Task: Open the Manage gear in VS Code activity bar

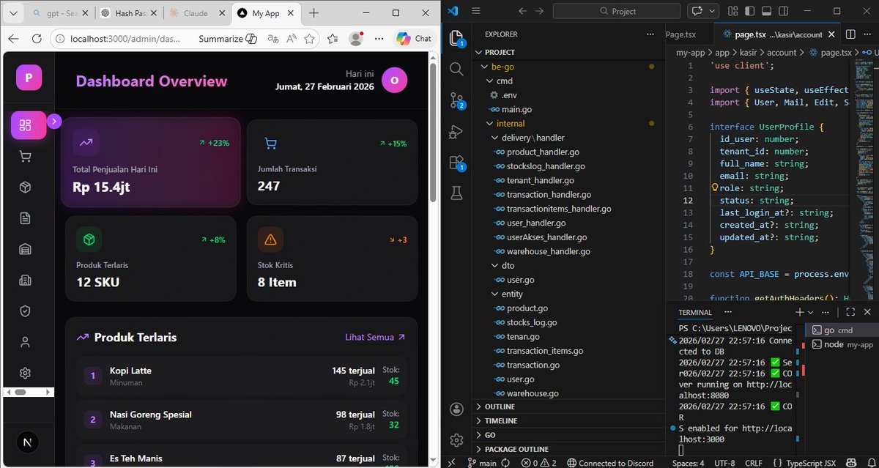Action: [x=456, y=439]
